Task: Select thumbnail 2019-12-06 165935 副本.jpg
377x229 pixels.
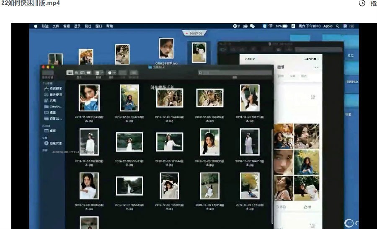Action: [x=170, y=186]
